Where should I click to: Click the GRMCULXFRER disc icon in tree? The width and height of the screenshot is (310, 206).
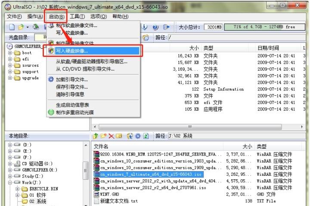pos(9,46)
